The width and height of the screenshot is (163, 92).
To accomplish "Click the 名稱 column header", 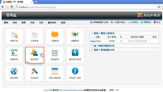I will (x=98, y=37).
